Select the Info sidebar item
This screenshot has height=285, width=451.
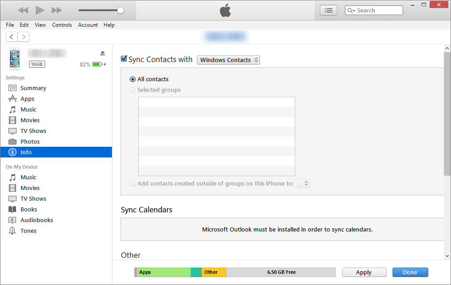pos(56,152)
